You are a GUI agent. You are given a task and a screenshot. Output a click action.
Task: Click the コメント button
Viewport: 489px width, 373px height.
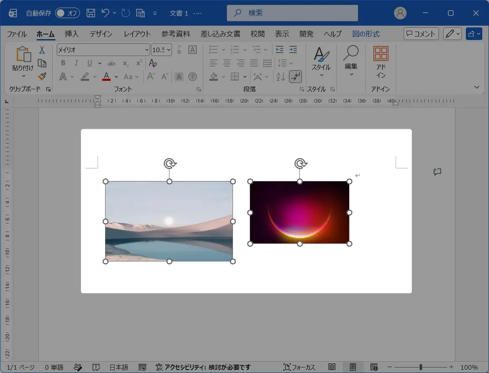[x=421, y=34]
